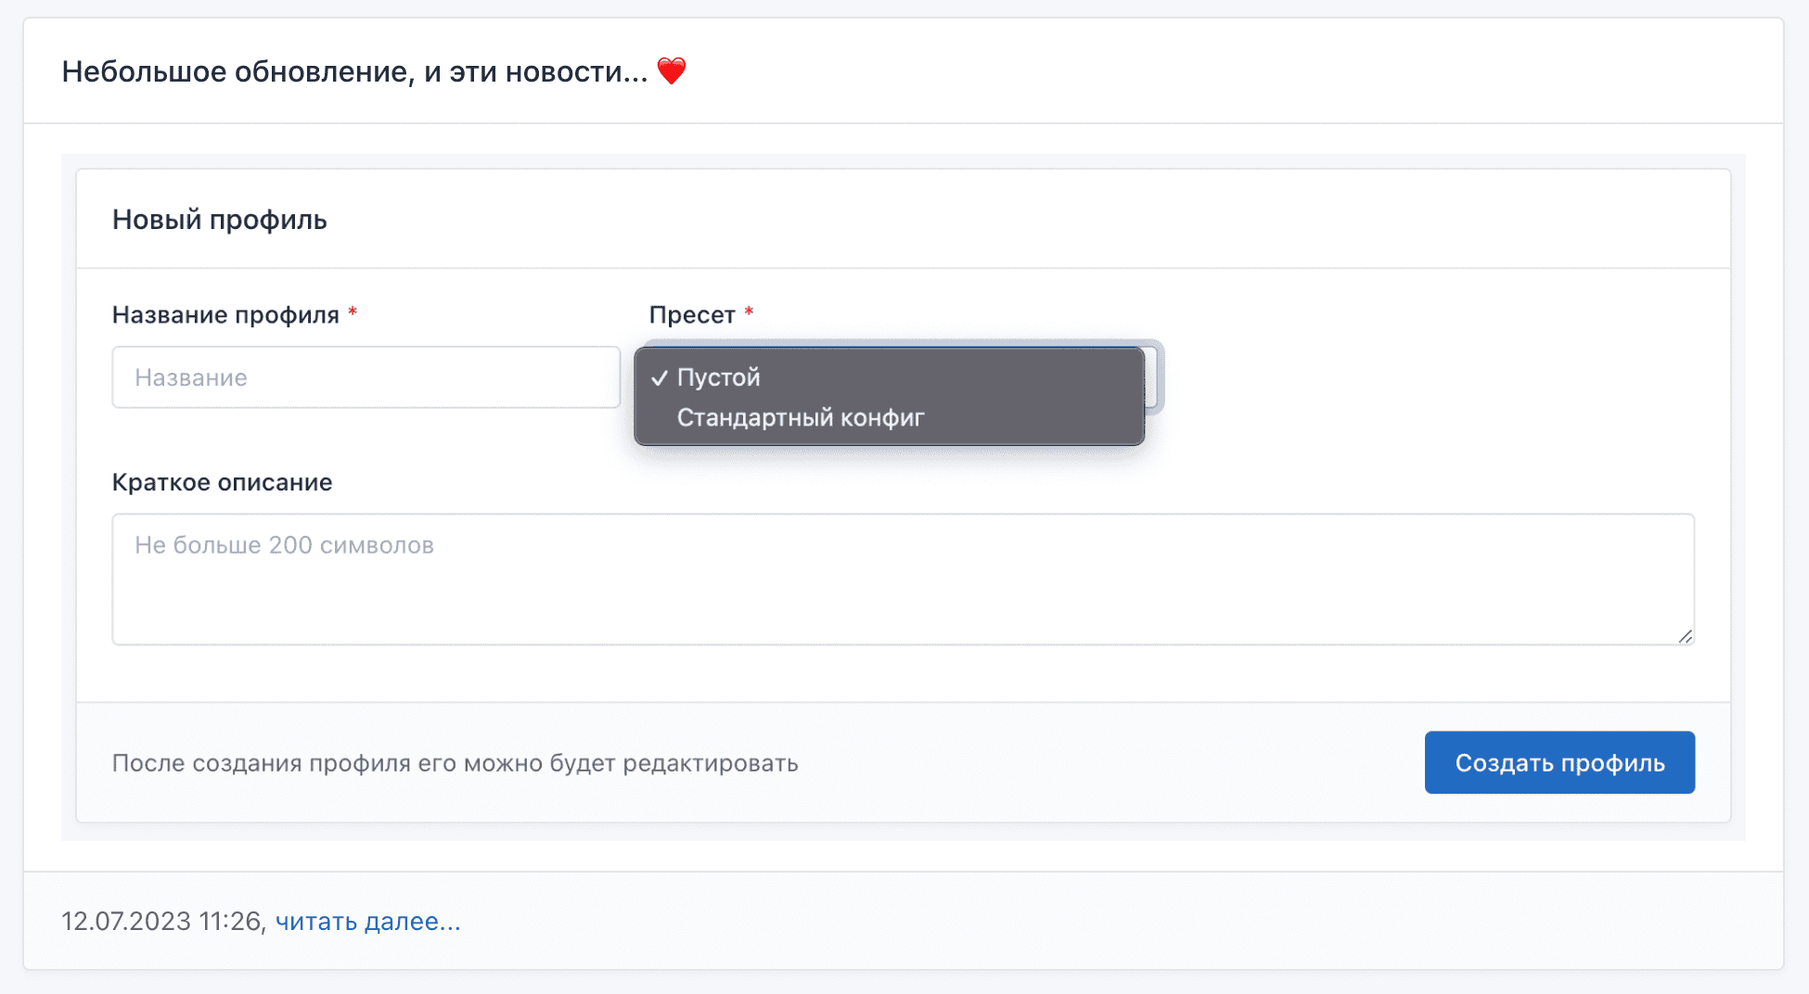Click the Не больше 200 символов placeholder
The image size is (1809, 994).
click(284, 545)
